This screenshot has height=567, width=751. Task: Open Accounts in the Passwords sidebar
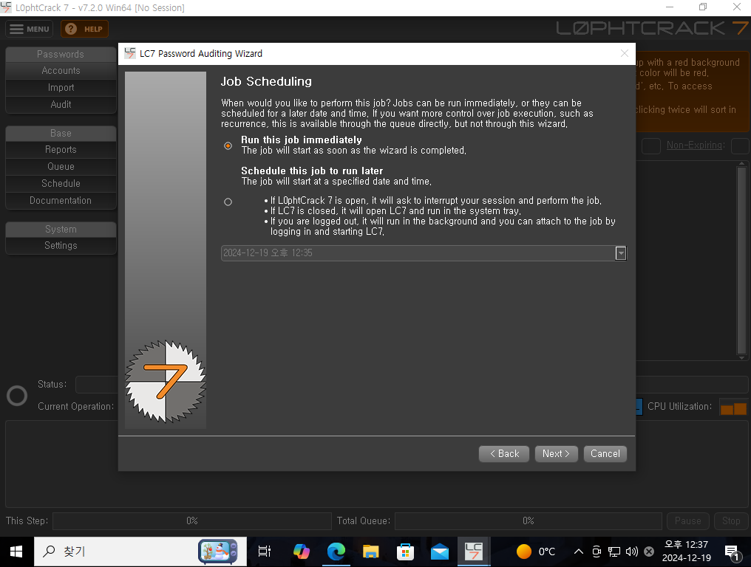click(x=61, y=71)
